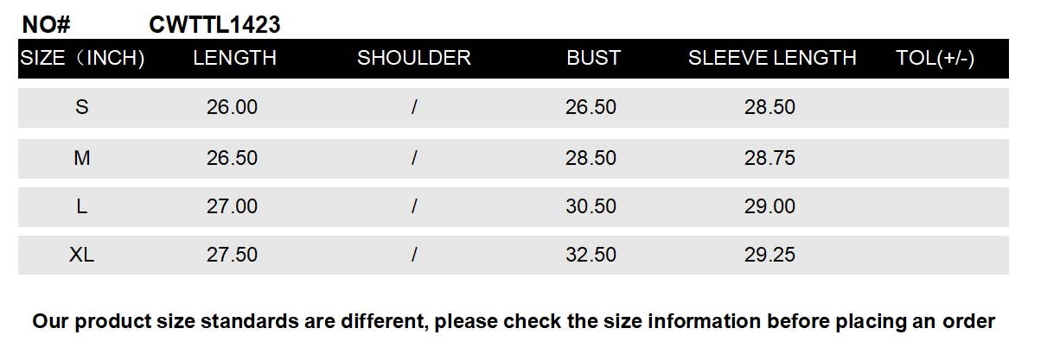Select the L size row label
The height and width of the screenshot is (360, 1047).
click(82, 207)
